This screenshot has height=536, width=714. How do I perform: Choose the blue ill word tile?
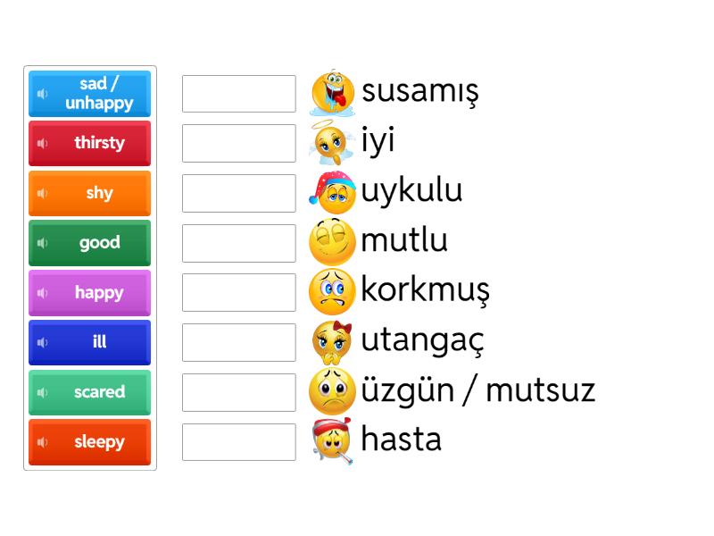click(99, 342)
